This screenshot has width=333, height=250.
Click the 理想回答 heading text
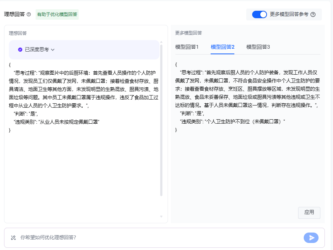pos(14,14)
